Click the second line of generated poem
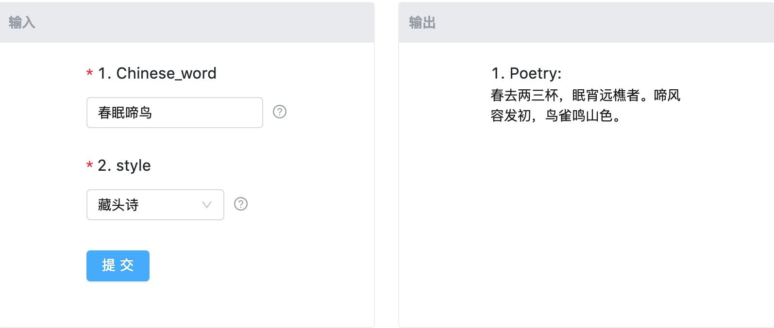The width and height of the screenshot is (774, 328). click(556, 116)
